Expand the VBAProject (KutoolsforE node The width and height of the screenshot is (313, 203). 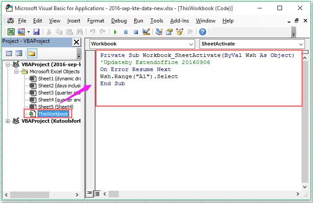8,121
